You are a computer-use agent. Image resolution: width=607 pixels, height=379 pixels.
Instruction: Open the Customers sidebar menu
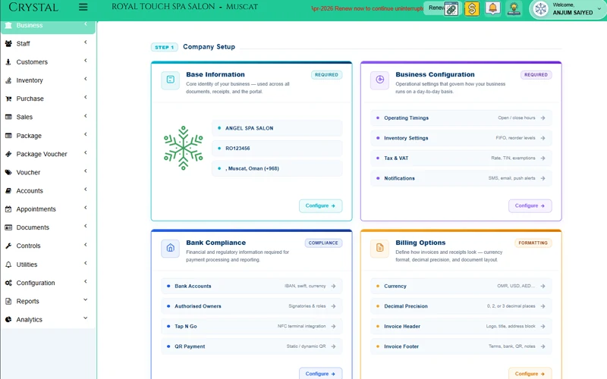48,62
